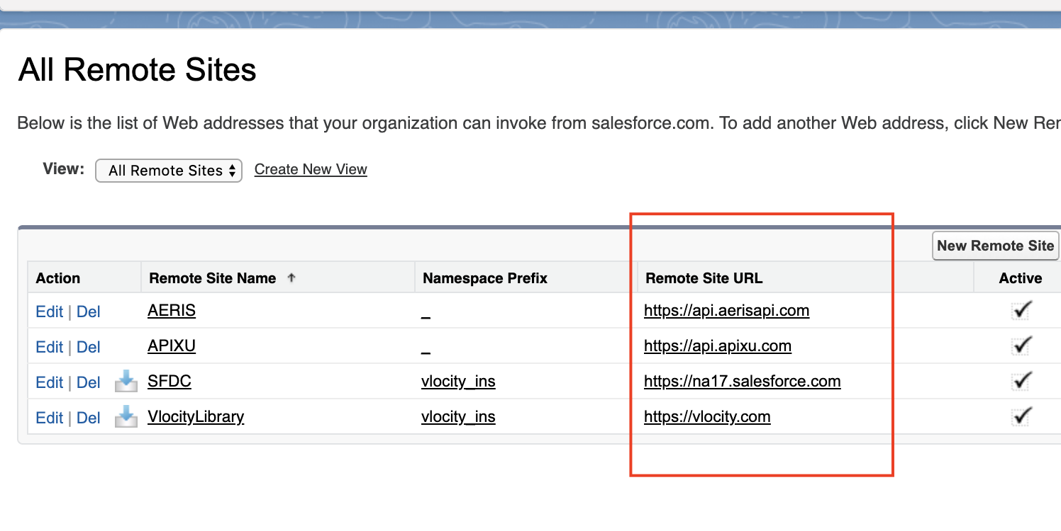The image size is (1061, 531).
Task: Click the Action column header
Action: pos(58,278)
